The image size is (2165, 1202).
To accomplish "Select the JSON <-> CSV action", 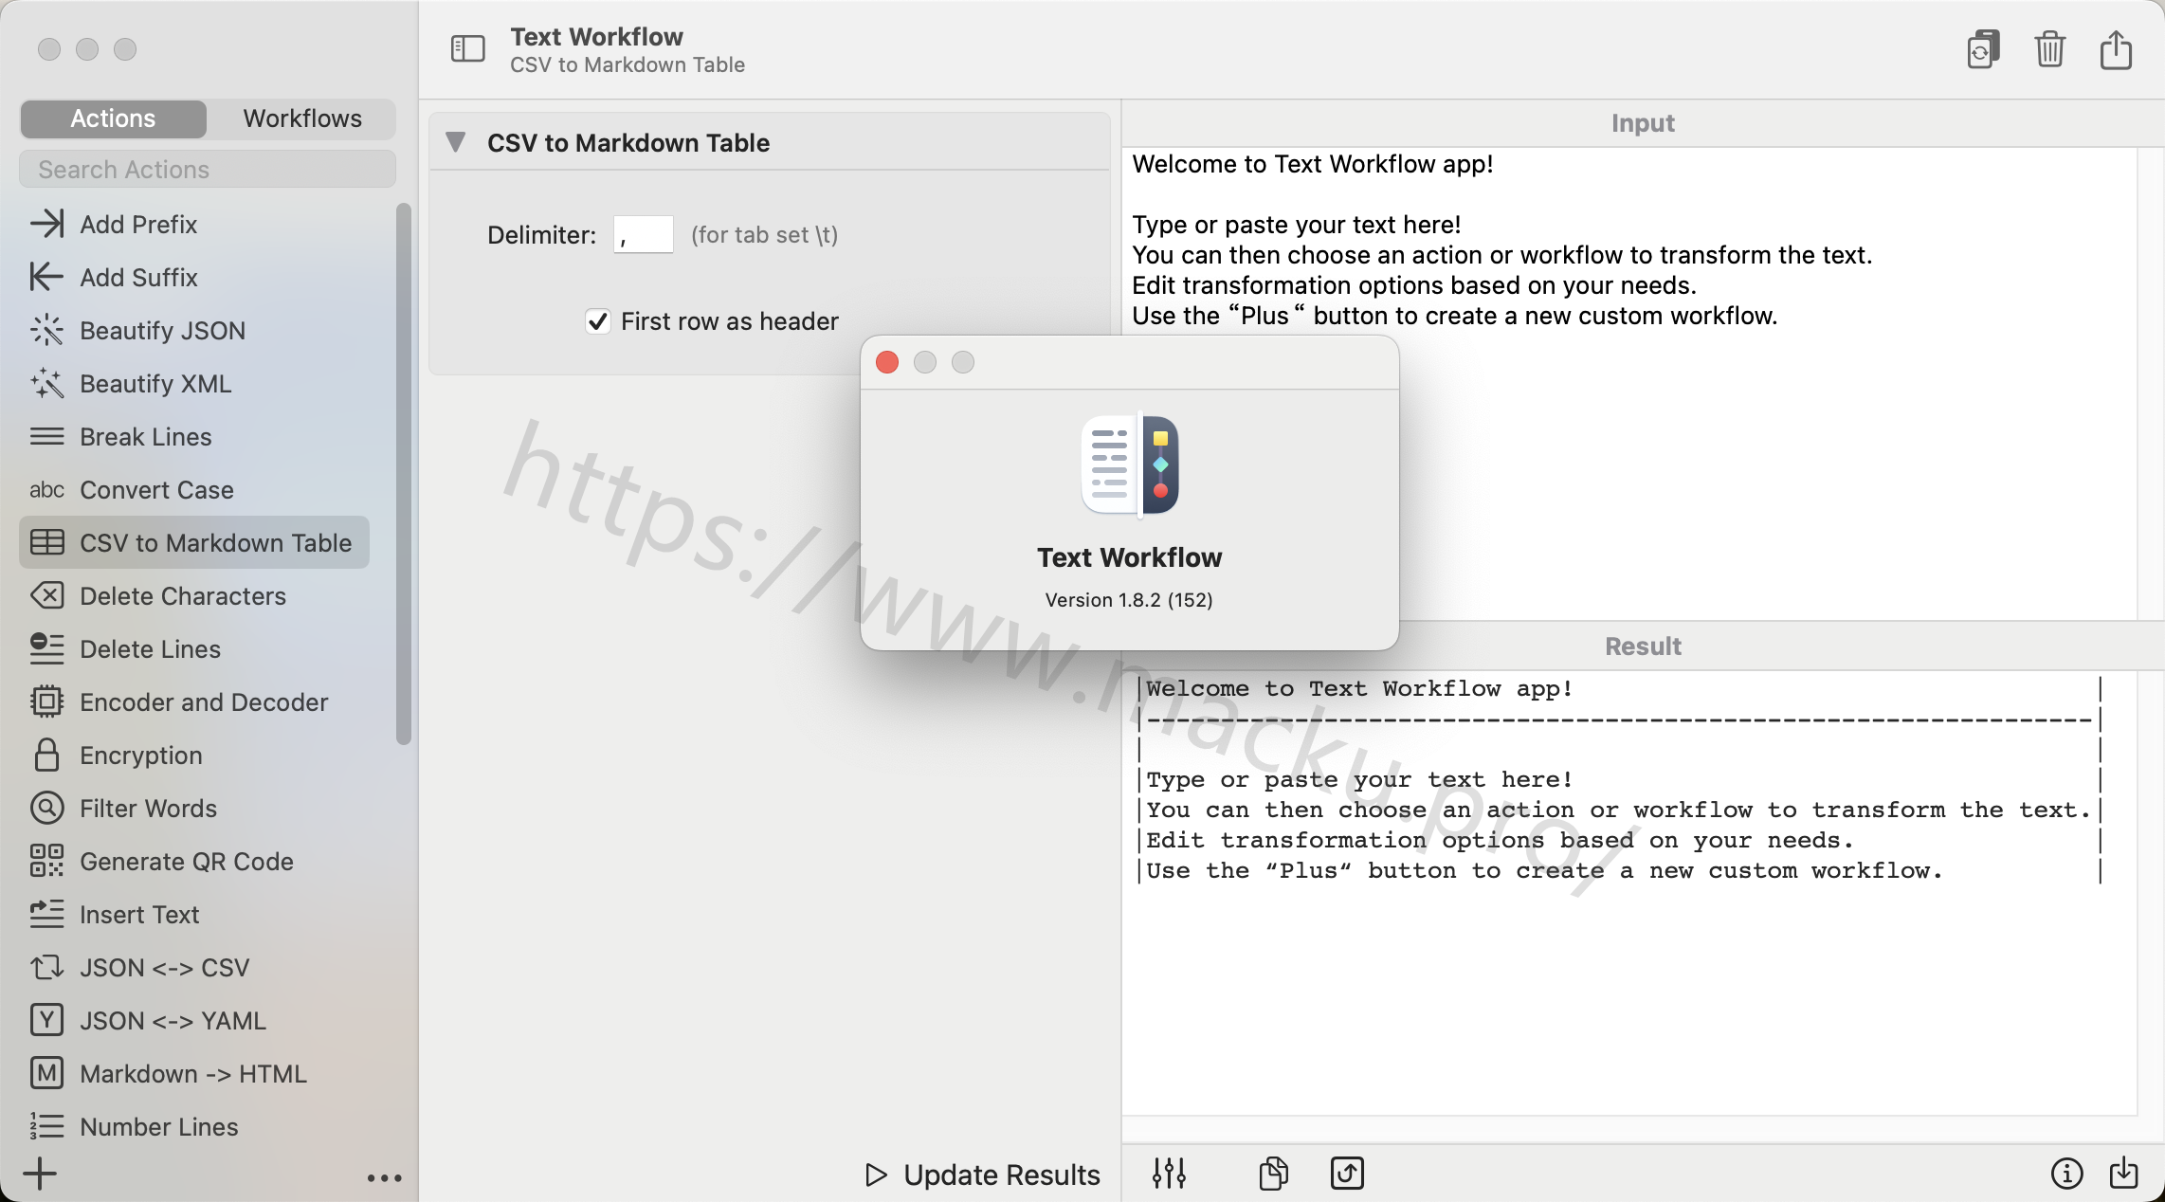I will [x=194, y=967].
